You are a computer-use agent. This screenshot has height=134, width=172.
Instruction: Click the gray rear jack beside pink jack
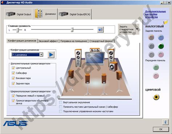[151, 55]
